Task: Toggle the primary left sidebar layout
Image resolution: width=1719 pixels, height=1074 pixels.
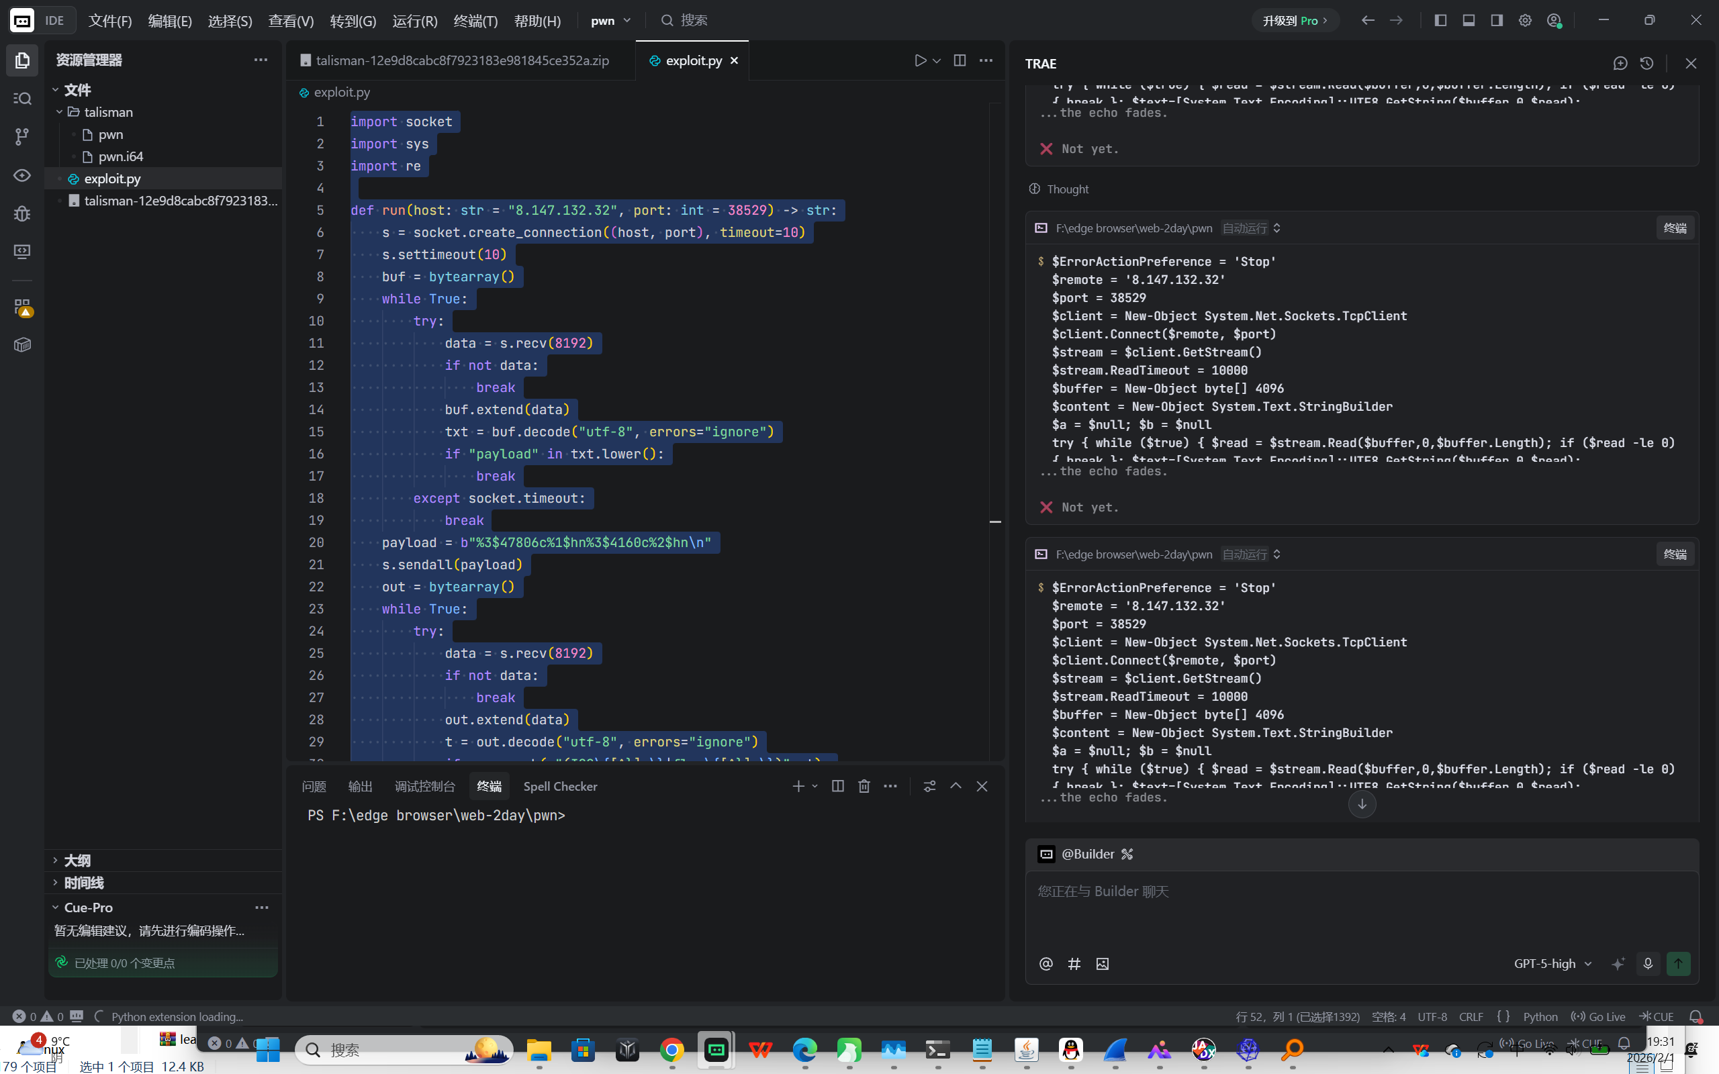Action: point(1440,21)
